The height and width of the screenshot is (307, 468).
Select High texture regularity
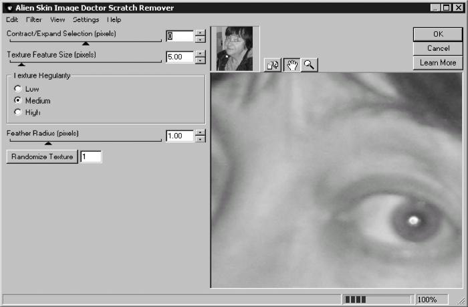(x=17, y=112)
